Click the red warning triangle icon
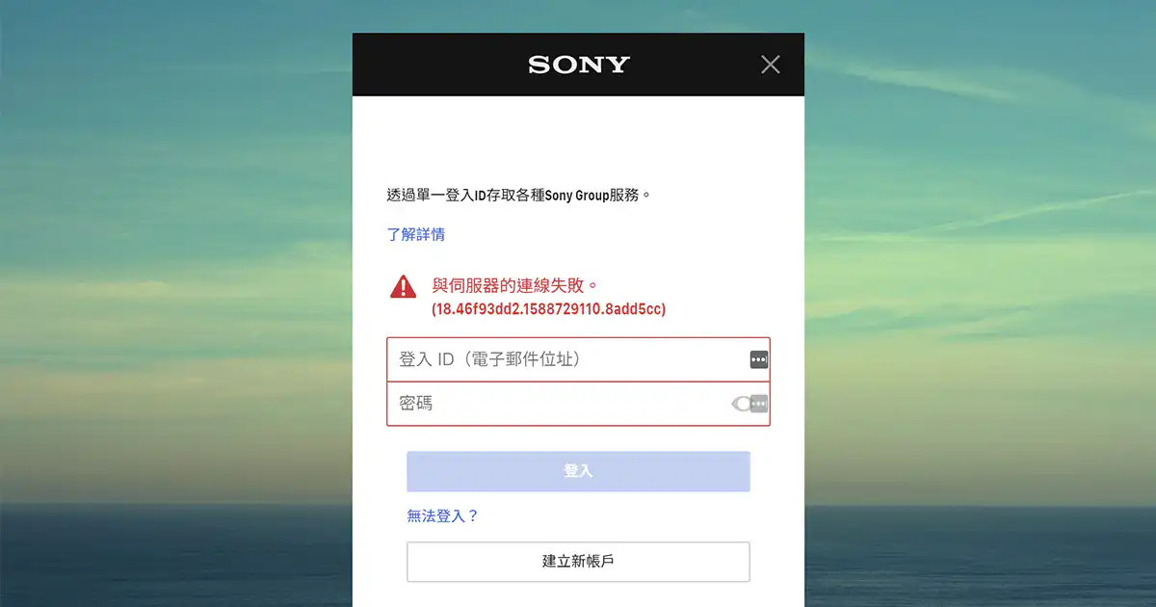This screenshot has height=607, width=1156. click(x=404, y=286)
